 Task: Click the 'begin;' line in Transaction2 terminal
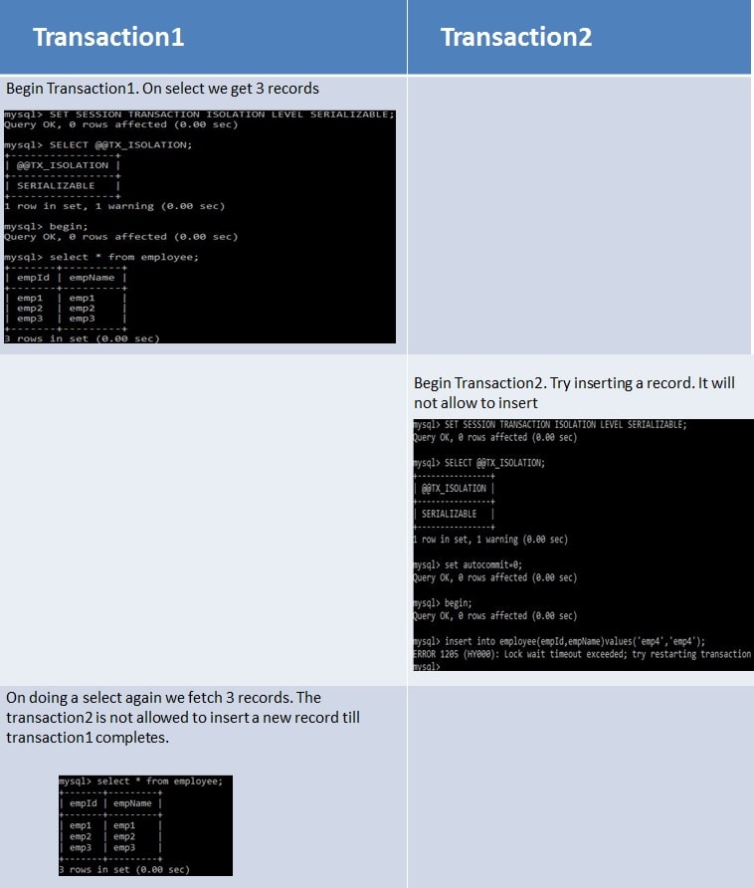[443, 603]
